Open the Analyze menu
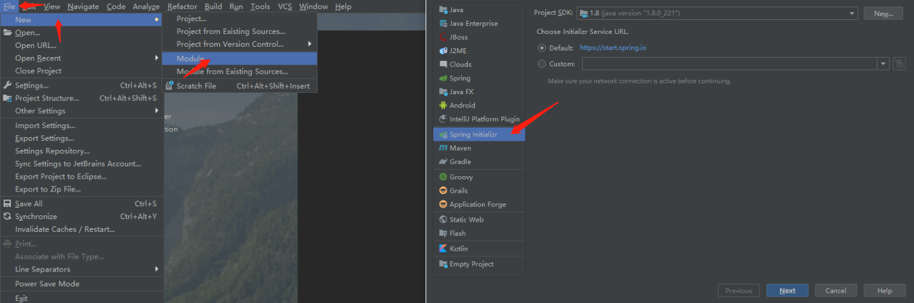Screen dimensions: 914x303 tap(145, 6)
